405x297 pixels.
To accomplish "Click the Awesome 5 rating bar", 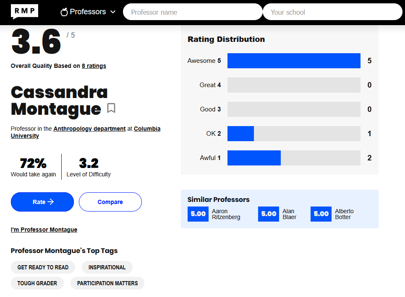I will 294,61.
